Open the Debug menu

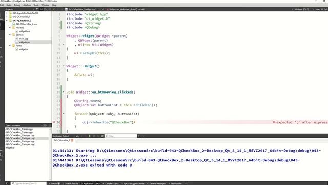[x=17, y=5]
